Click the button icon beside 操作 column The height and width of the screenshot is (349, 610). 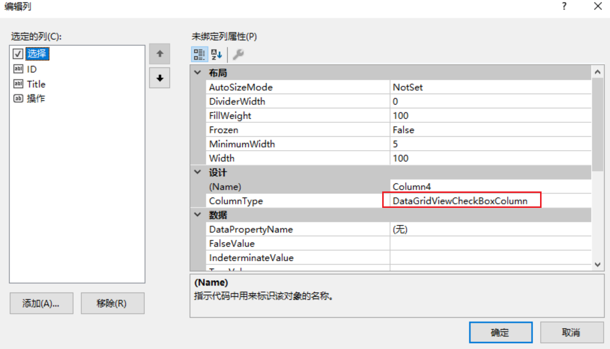18,98
